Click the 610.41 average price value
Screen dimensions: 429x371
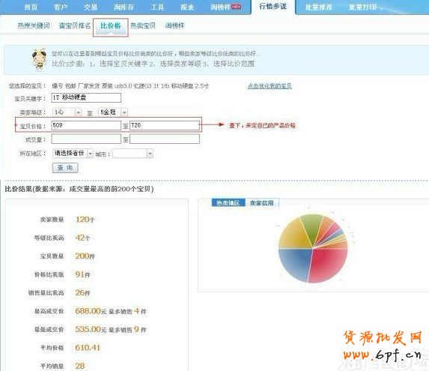click(x=88, y=348)
